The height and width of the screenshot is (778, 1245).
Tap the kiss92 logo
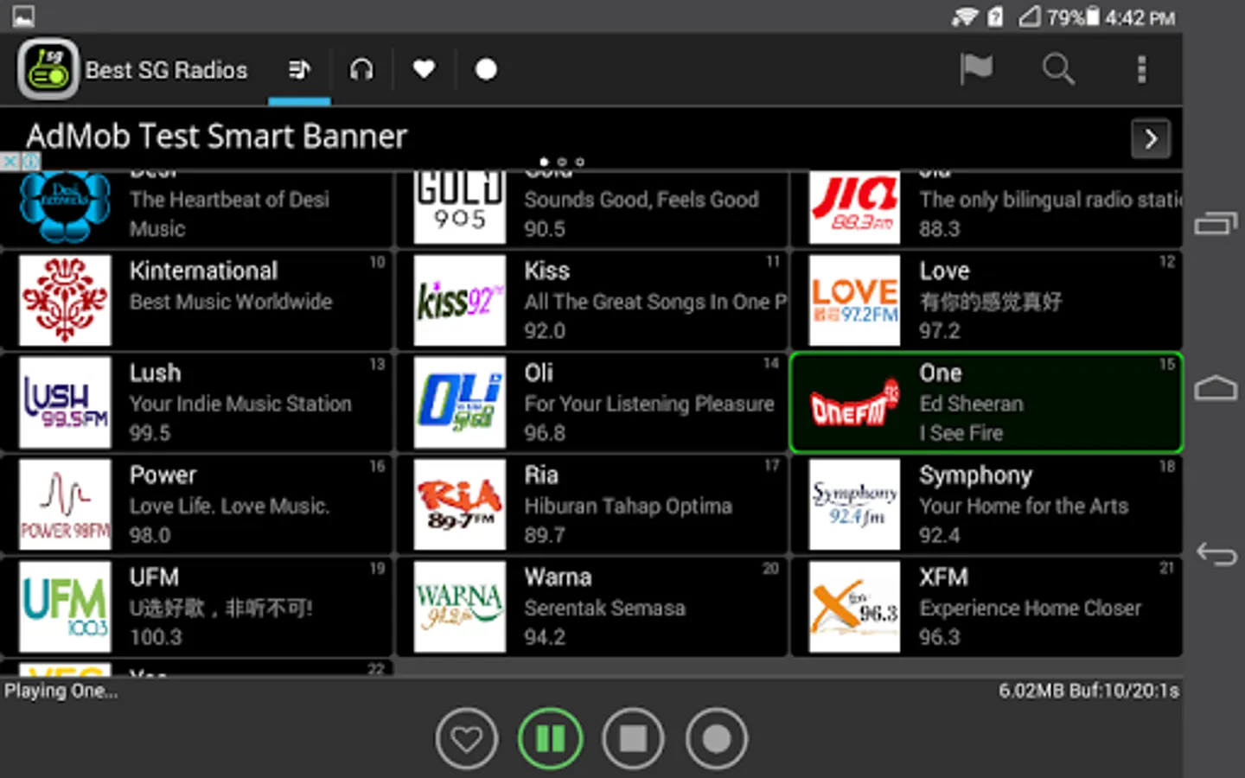pos(460,300)
